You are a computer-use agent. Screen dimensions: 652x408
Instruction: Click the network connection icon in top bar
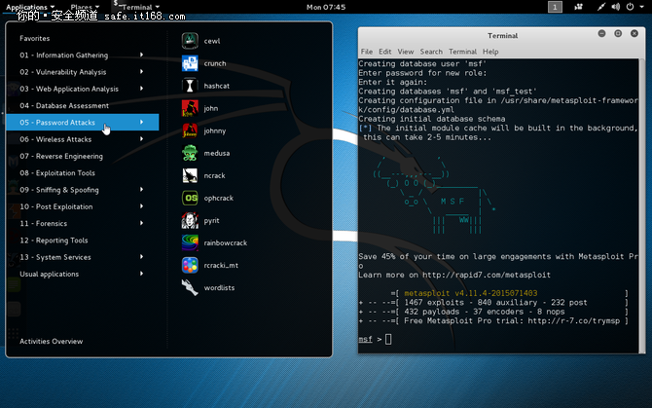600,7
